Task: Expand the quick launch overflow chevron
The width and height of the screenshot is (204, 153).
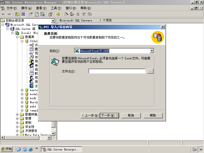Action: point(37,148)
